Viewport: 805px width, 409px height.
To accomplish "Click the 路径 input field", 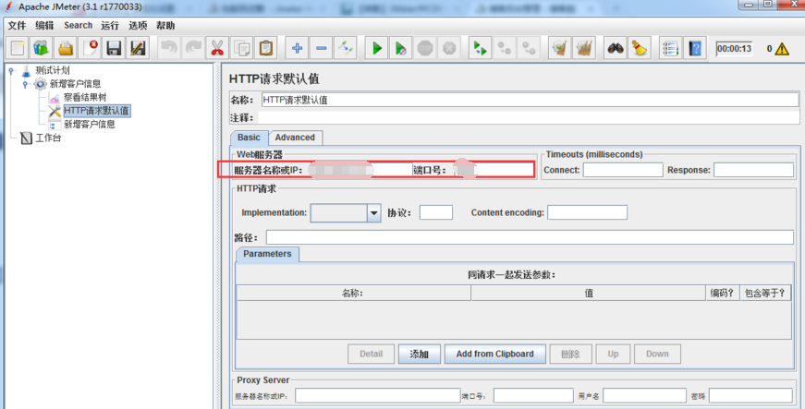I will click(x=530, y=238).
